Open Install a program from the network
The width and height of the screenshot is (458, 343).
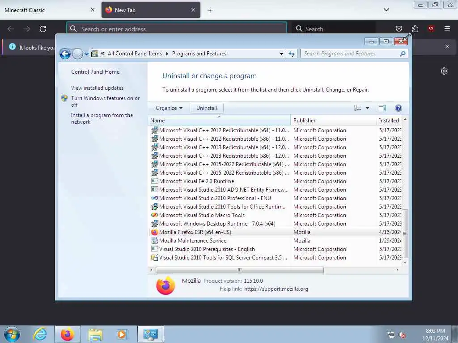click(x=102, y=118)
